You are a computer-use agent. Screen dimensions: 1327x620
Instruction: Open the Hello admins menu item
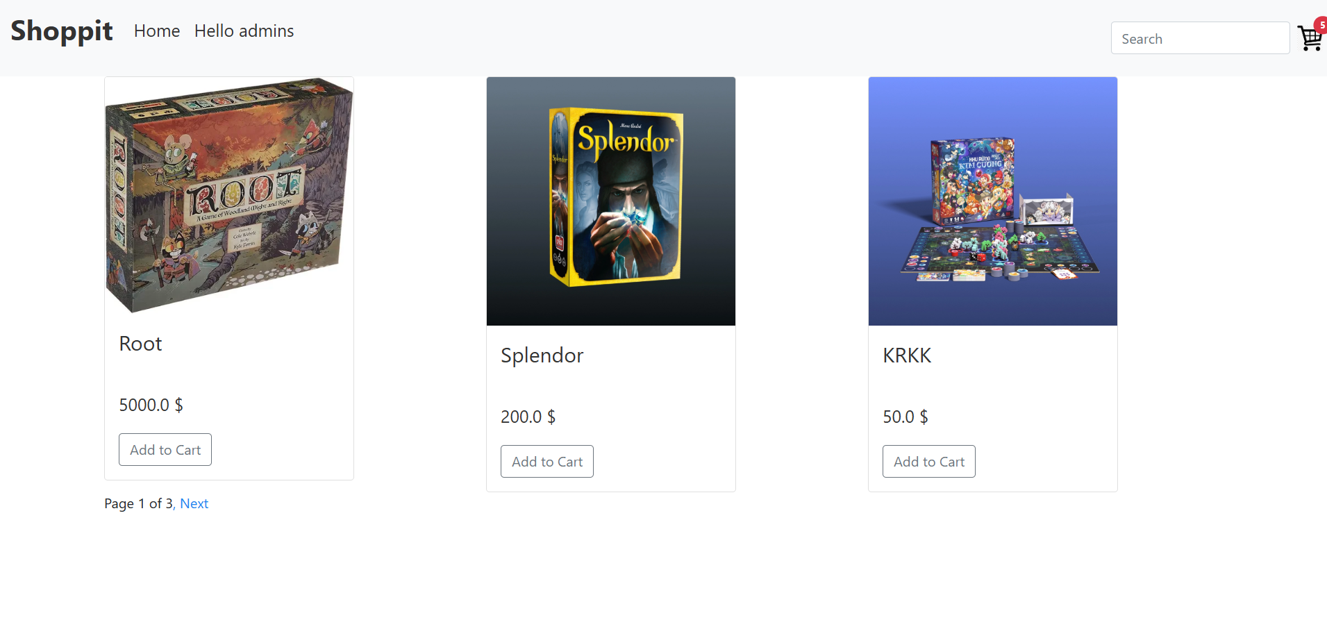244,31
